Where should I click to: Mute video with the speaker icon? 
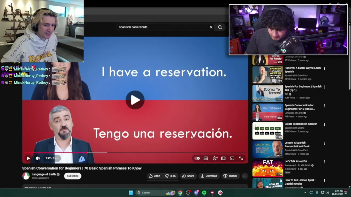pos(38,158)
